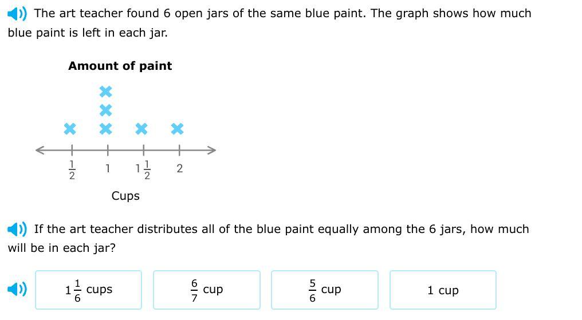Play audio for the equal distribution question
The height and width of the screenshot is (320, 582).
(x=17, y=229)
